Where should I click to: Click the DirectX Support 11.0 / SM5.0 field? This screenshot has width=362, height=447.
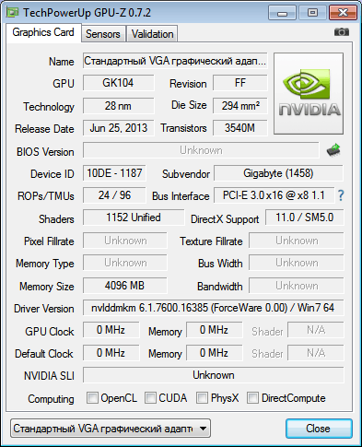pos(305,218)
